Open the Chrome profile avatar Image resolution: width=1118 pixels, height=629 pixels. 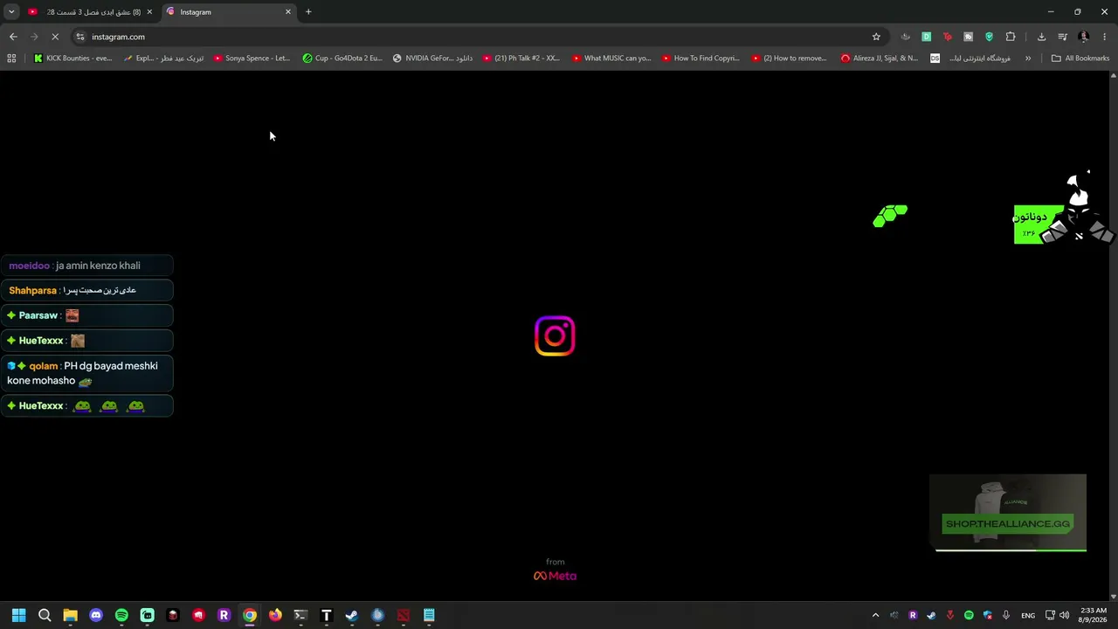coord(1084,37)
